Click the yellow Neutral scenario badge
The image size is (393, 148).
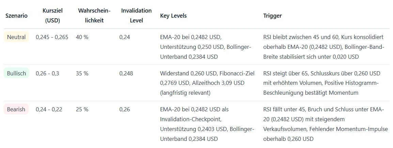pos(16,37)
